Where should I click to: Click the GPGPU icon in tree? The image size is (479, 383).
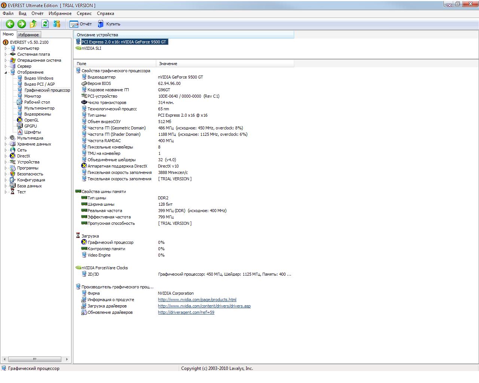[x=20, y=126]
